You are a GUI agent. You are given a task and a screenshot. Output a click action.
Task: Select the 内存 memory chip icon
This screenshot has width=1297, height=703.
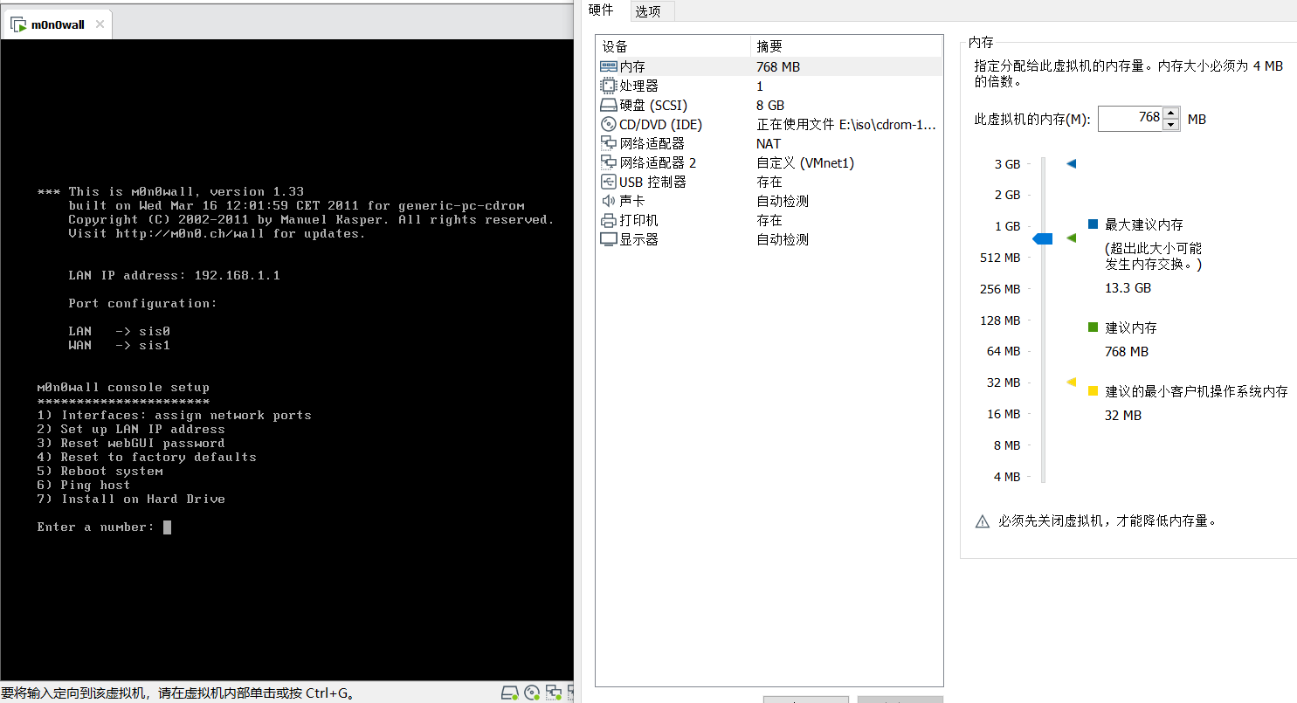coord(609,66)
